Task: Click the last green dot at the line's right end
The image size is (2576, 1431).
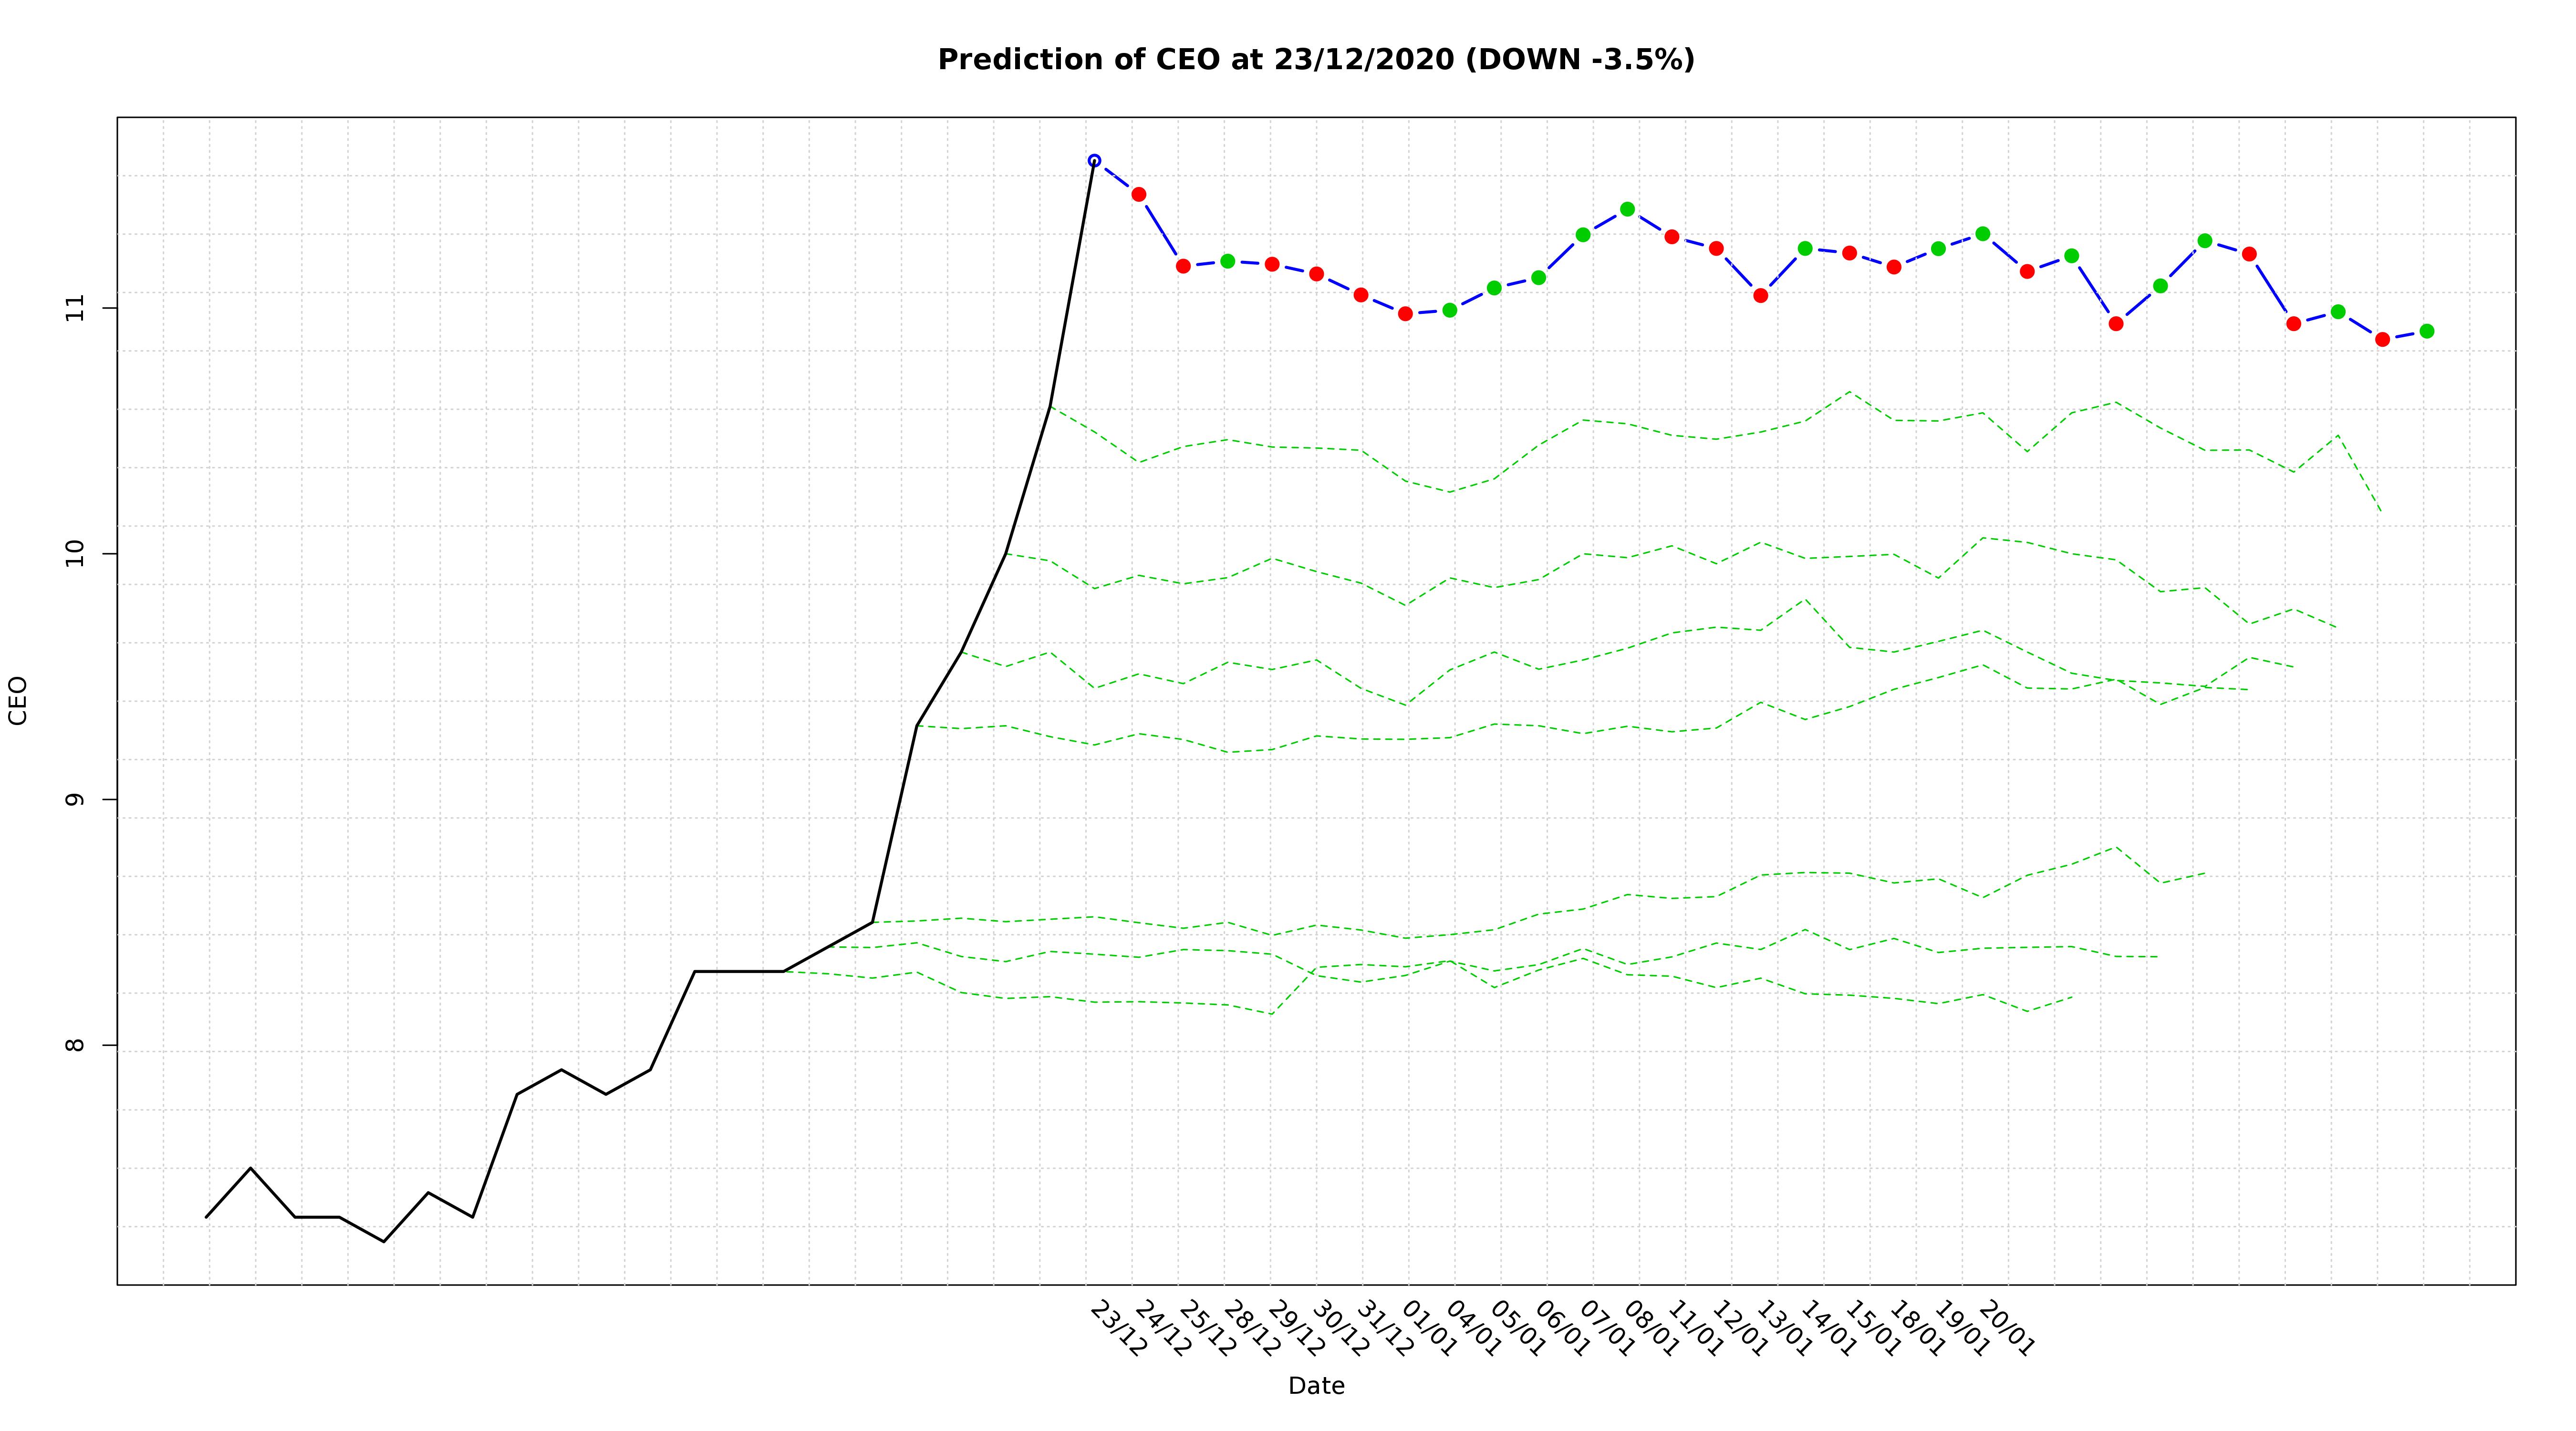Action: point(2426,331)
